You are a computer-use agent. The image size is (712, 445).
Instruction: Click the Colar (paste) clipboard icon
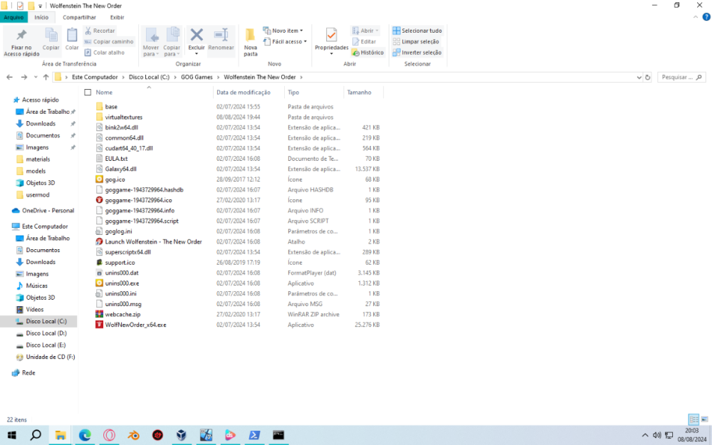(72, 37)
